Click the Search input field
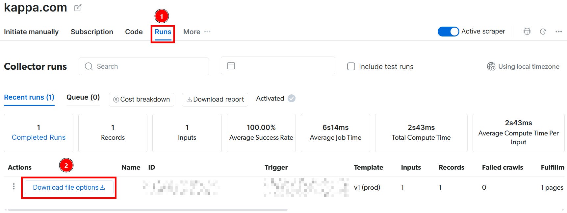This screenshot has width=567, height=213. click(143, 66)
